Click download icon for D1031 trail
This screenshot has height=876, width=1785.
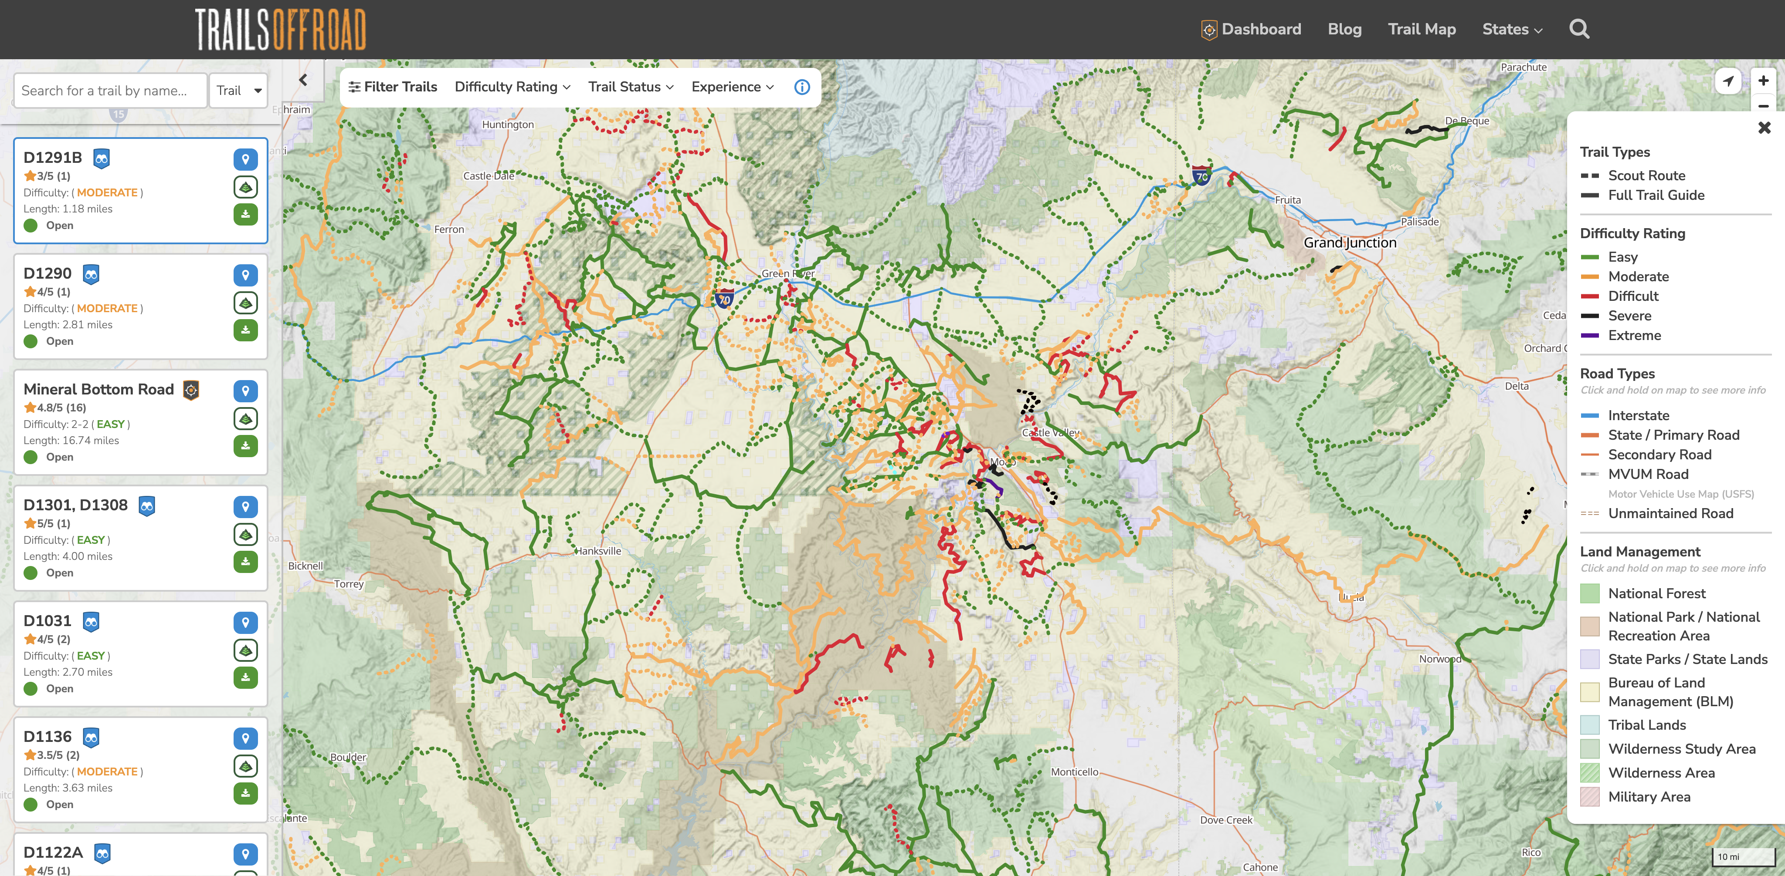[x=245, y=677]
